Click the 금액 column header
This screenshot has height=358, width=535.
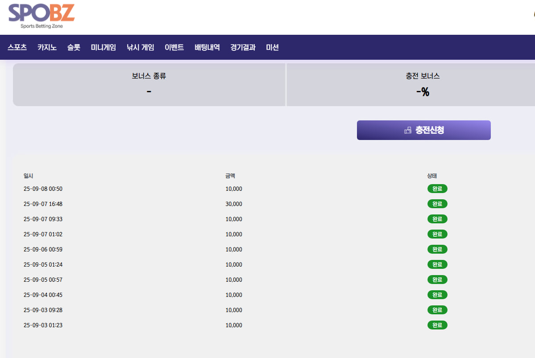pyautogui.click(x=230, y=176)
